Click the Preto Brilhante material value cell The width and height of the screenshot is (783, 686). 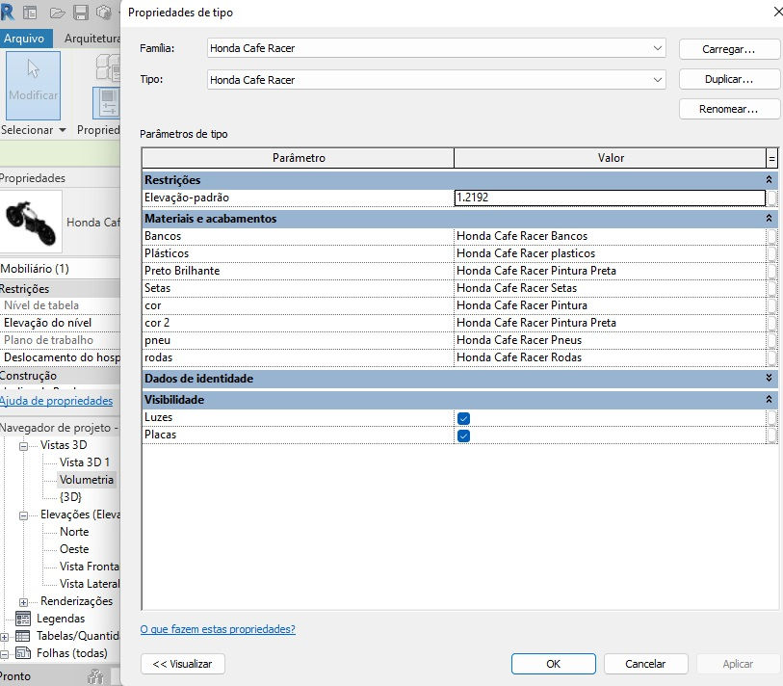611,271
